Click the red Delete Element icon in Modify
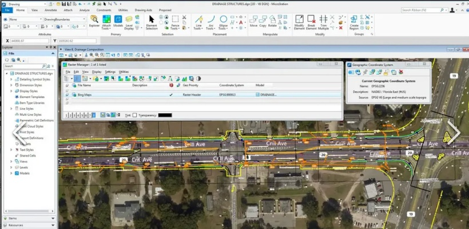 point(341,28)
